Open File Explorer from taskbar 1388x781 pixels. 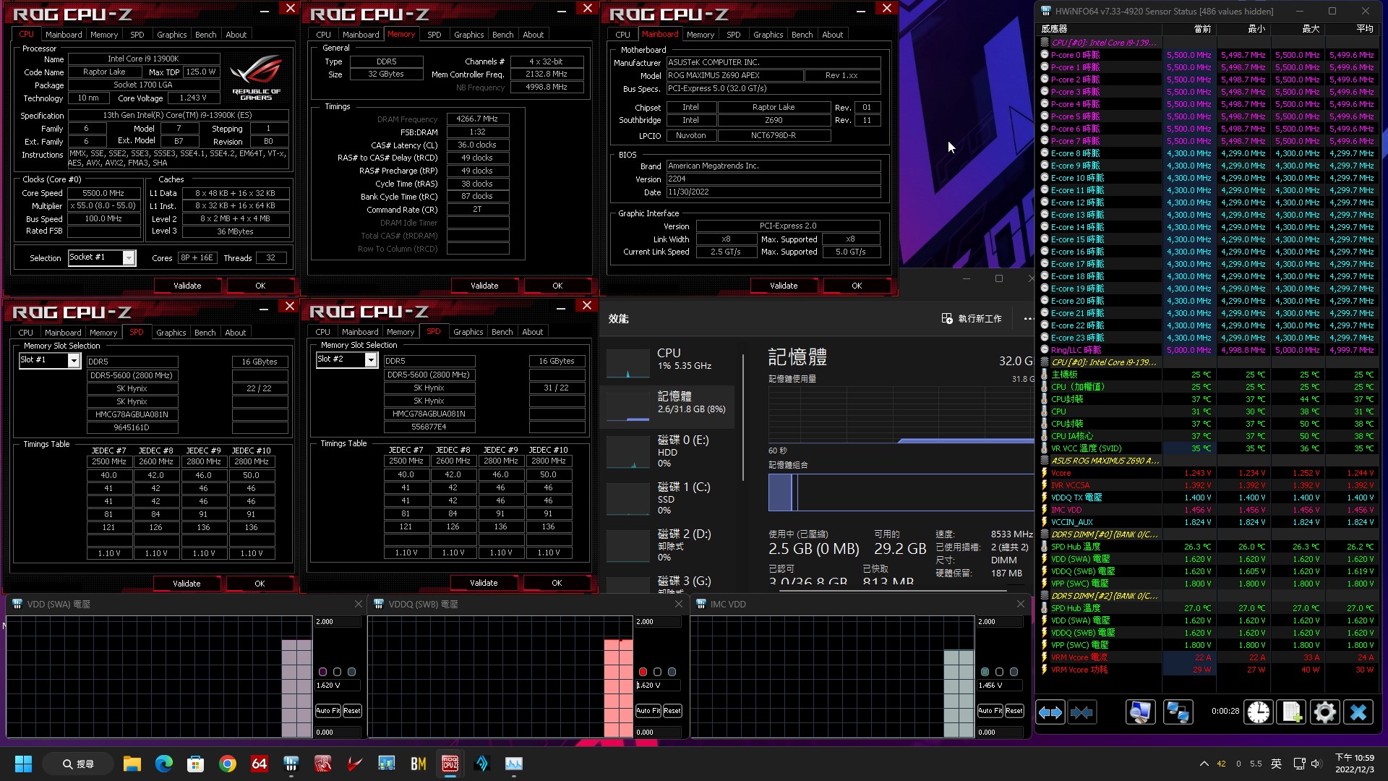pyautogui.click(x=132, y=764)
